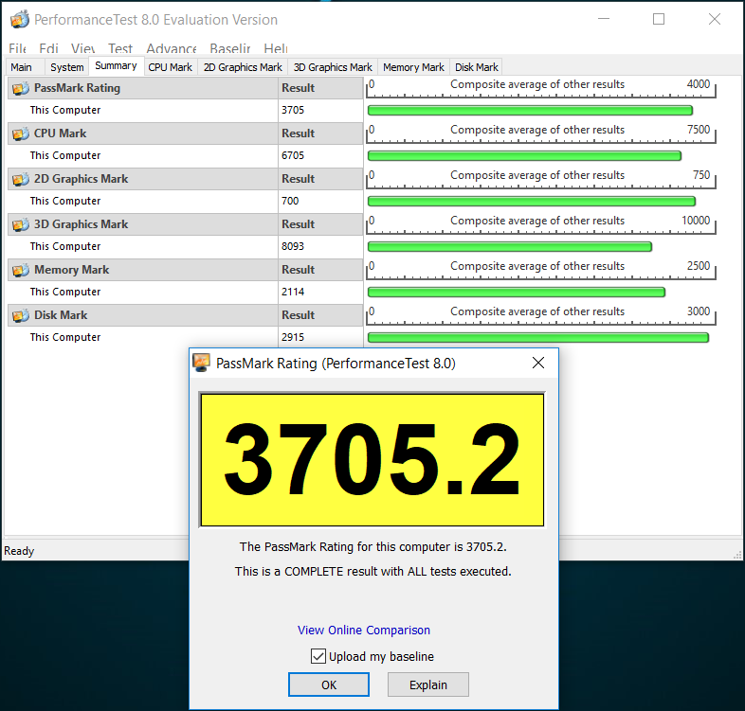Close the PassMark Rating dialog
The width and height of the screenshot is (745, 711).
538,363
